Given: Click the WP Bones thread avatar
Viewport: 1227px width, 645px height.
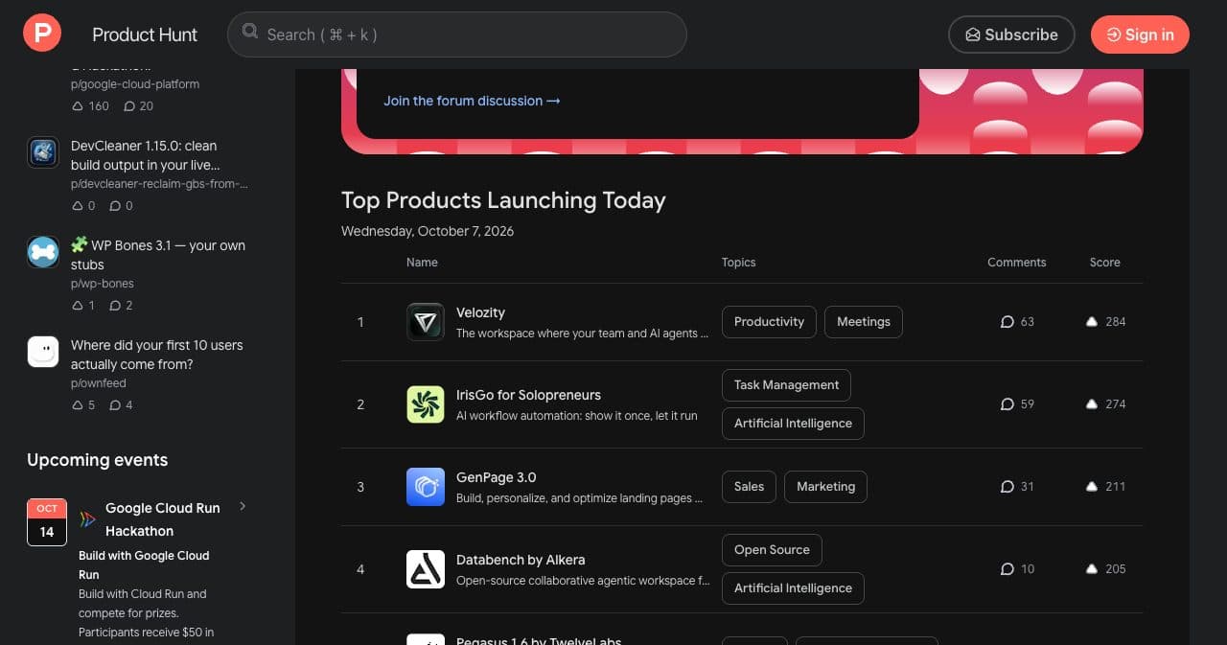Looking at the screenshot, I should click(43, 252).
